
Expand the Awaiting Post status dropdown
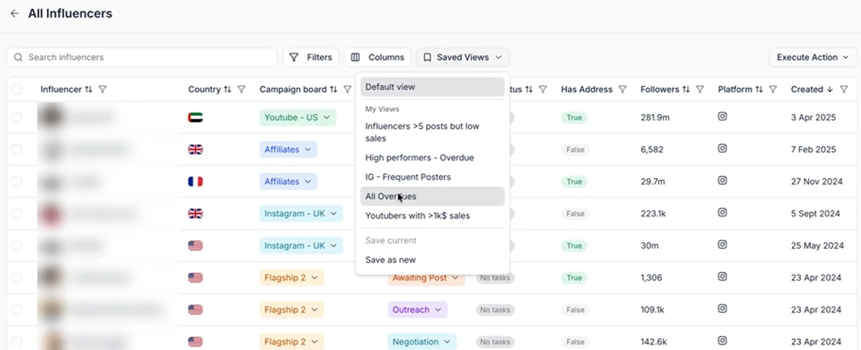click(x=426, y=278)
